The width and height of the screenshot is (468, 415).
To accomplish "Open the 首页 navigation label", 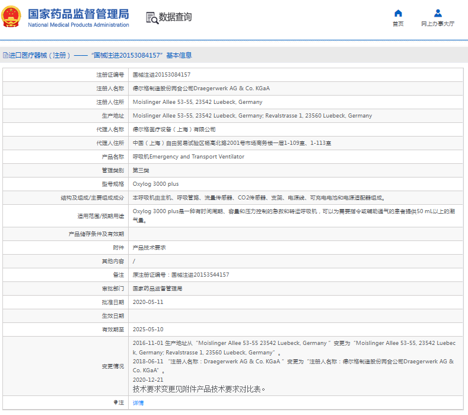I will [x=398, y=24].
